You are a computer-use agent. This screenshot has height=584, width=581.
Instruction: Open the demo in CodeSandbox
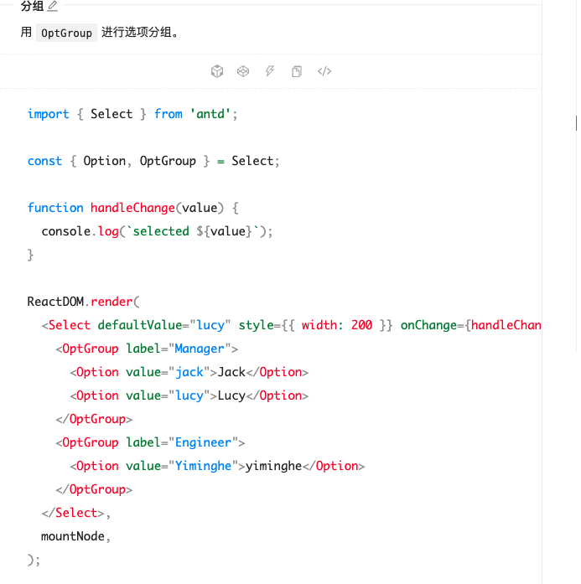tap(217, 71)
